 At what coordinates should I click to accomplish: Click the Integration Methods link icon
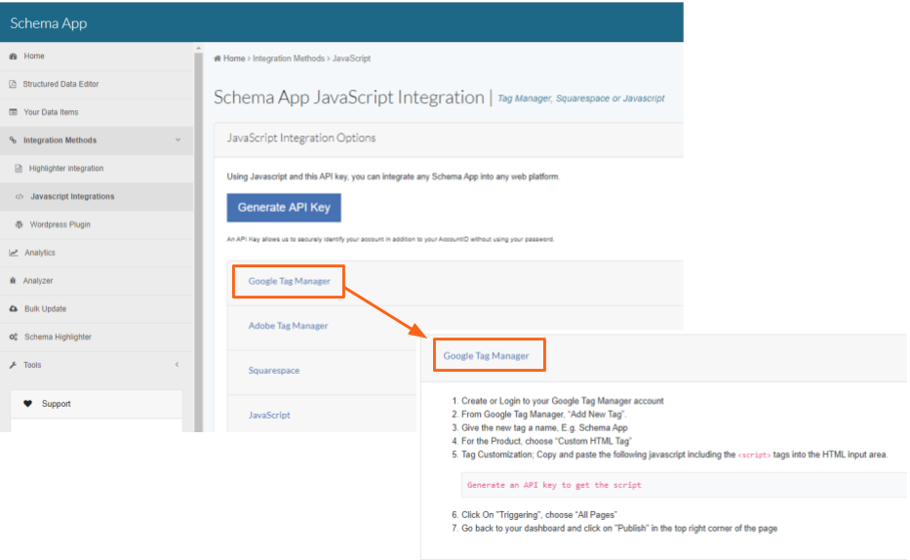(x=13, y=140)
